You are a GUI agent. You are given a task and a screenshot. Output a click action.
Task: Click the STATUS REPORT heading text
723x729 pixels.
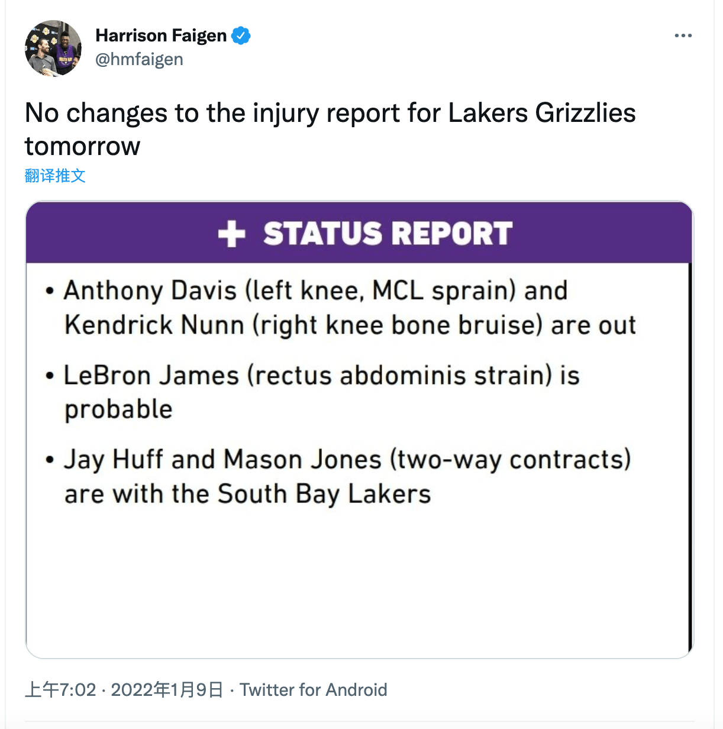tap(388, 234)
